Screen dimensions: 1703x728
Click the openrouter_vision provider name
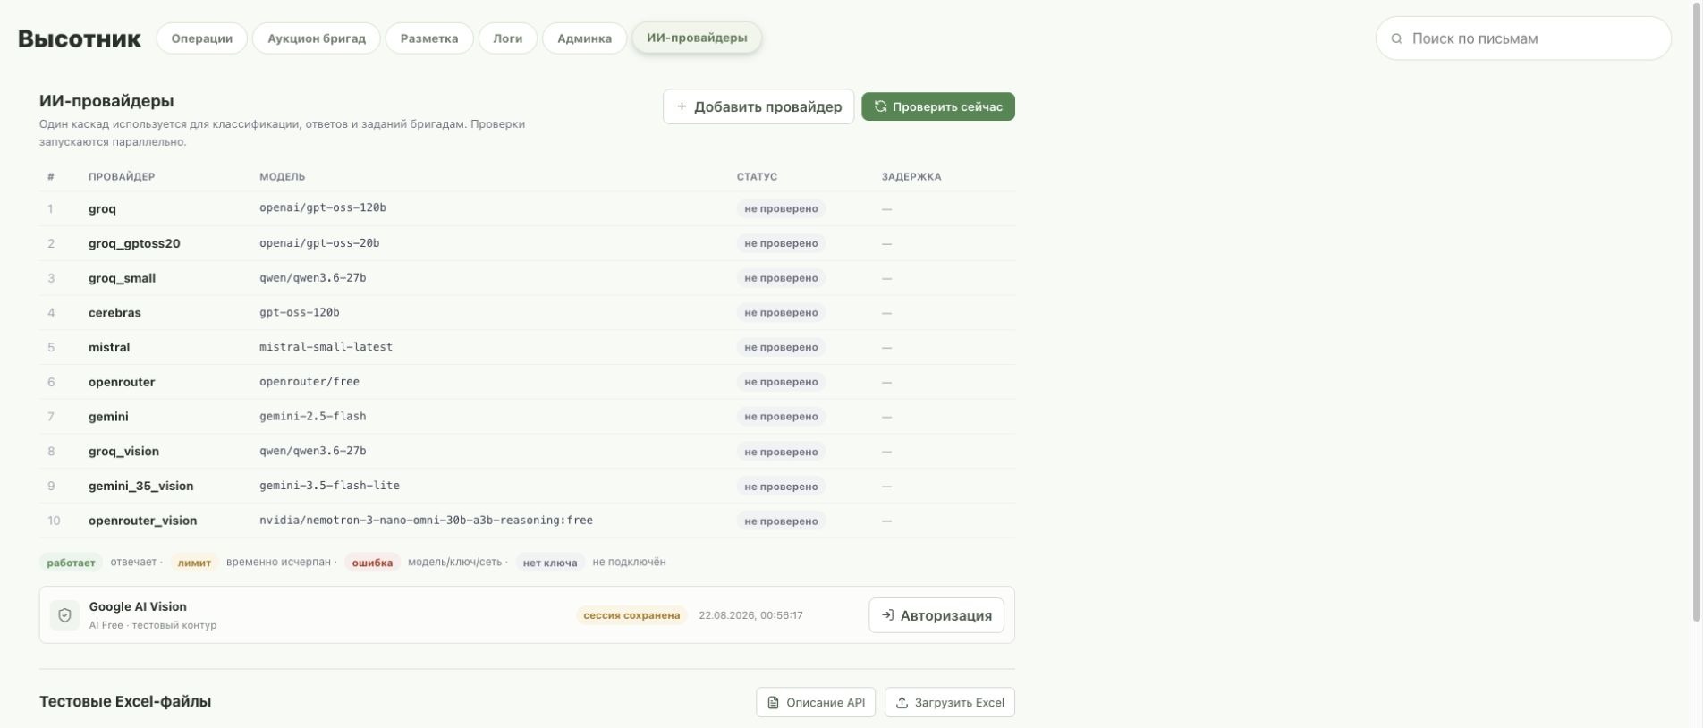(142, 521)
